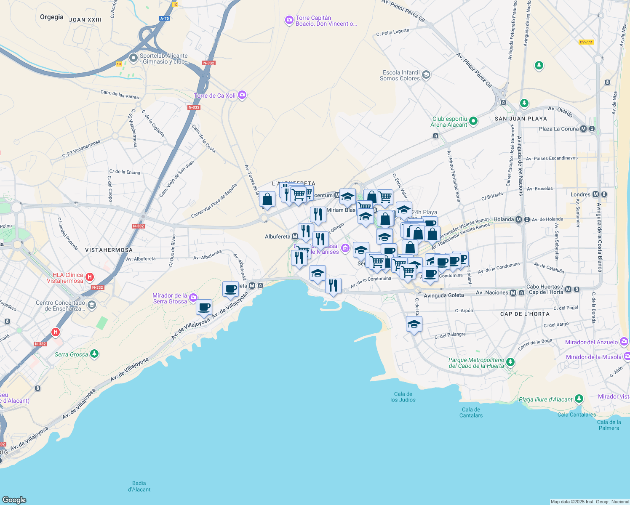Screen dimensions: 630x505
Task: Select the Sportclub Alicante location pin
Action: [133, 58]
